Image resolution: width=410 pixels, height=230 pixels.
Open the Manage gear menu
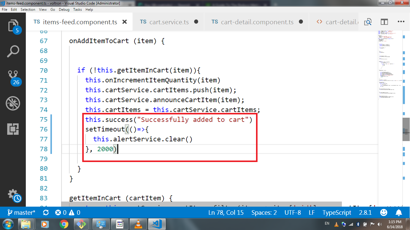tap(13, 195)
